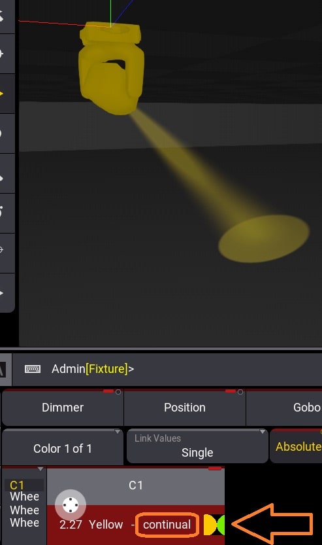Click the topmost tool icon in left toolbar
Screen dimensions: 322x545
pyautogui.click(x=3, y=16)
